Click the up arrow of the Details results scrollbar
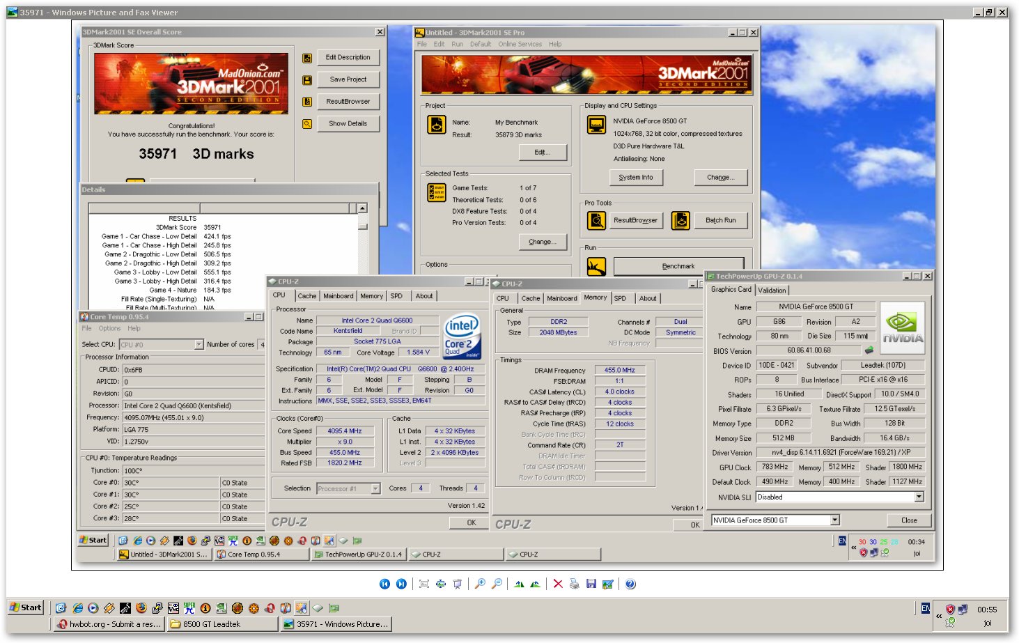Viewport: 1019px width, 643px height. click(362, 208)
